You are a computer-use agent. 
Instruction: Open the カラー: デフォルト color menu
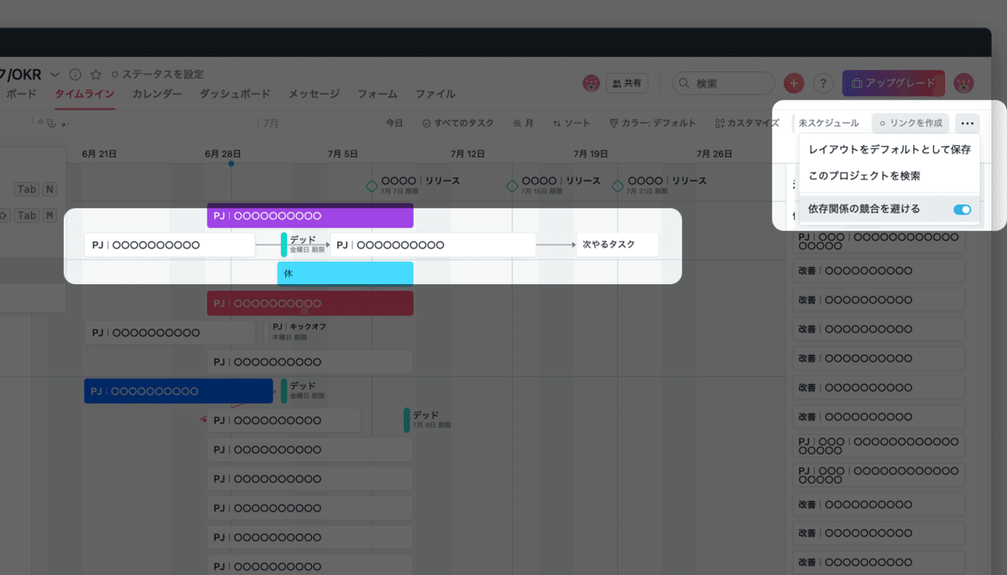[x=653, y=123]
